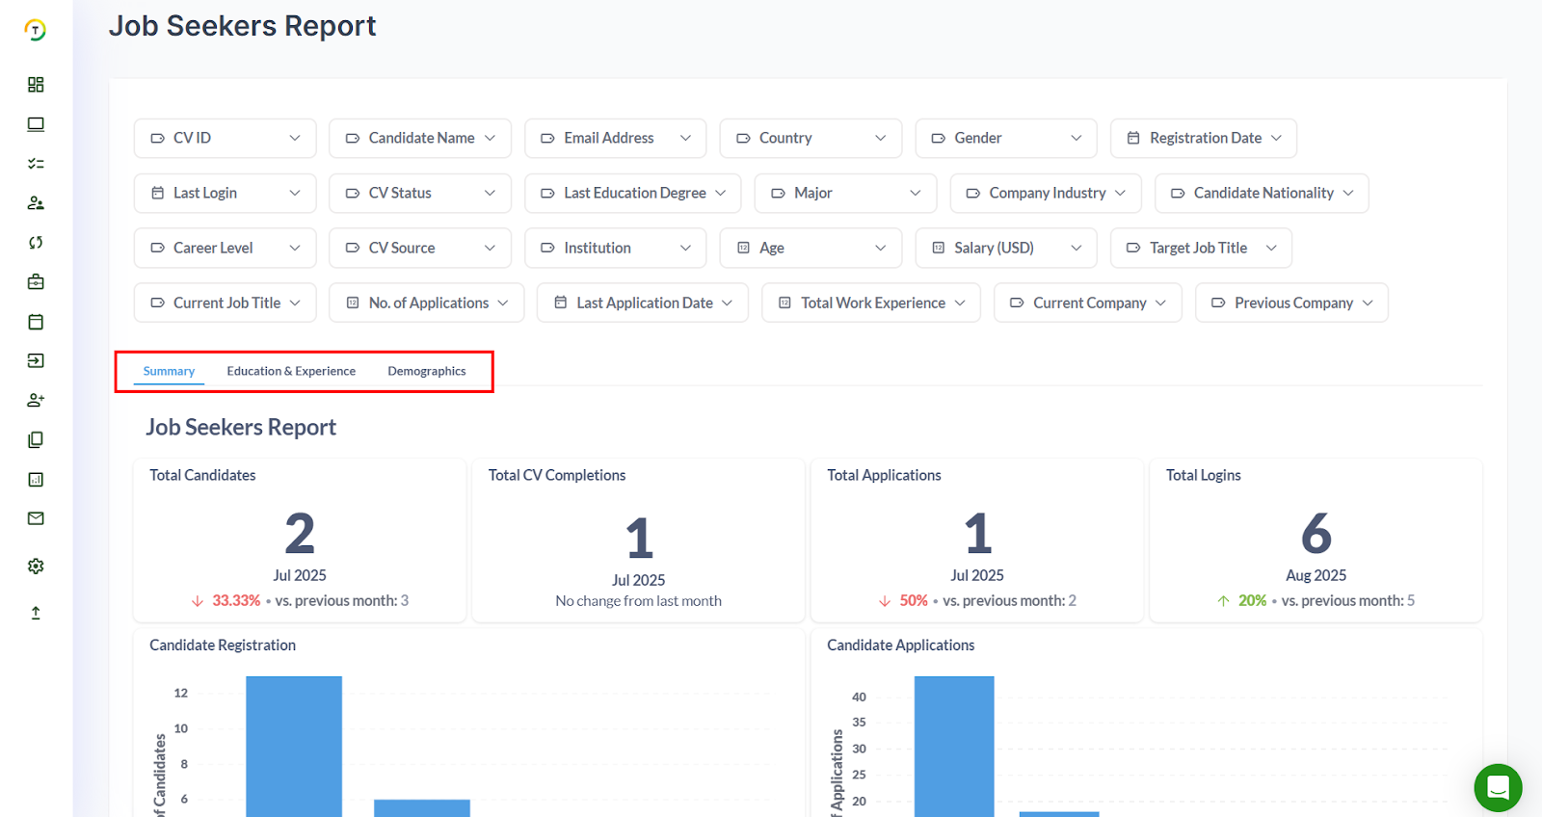Viewport: 1542px width, 817px height.
Task: Open the settings gear icon in sidebar
Action: pyautogui.click(x=36, y=567)
